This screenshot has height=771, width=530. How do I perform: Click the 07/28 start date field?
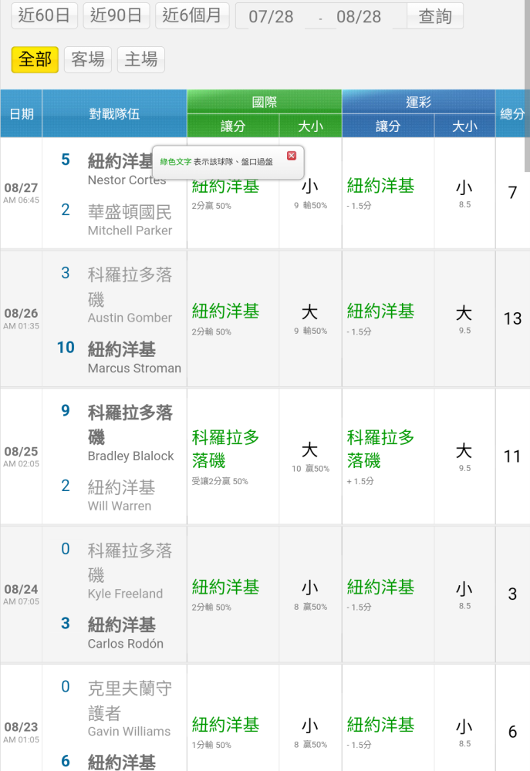click(271, 17)
